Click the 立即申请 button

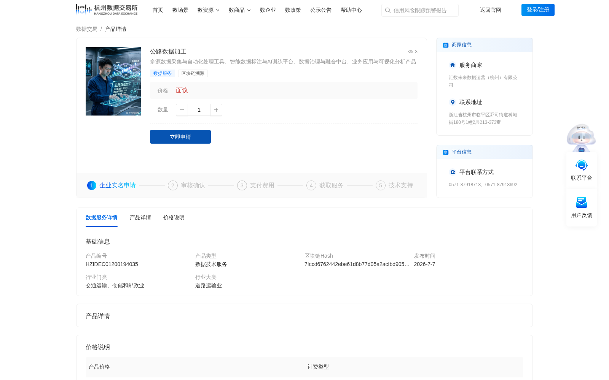click(x=180, y=137)
